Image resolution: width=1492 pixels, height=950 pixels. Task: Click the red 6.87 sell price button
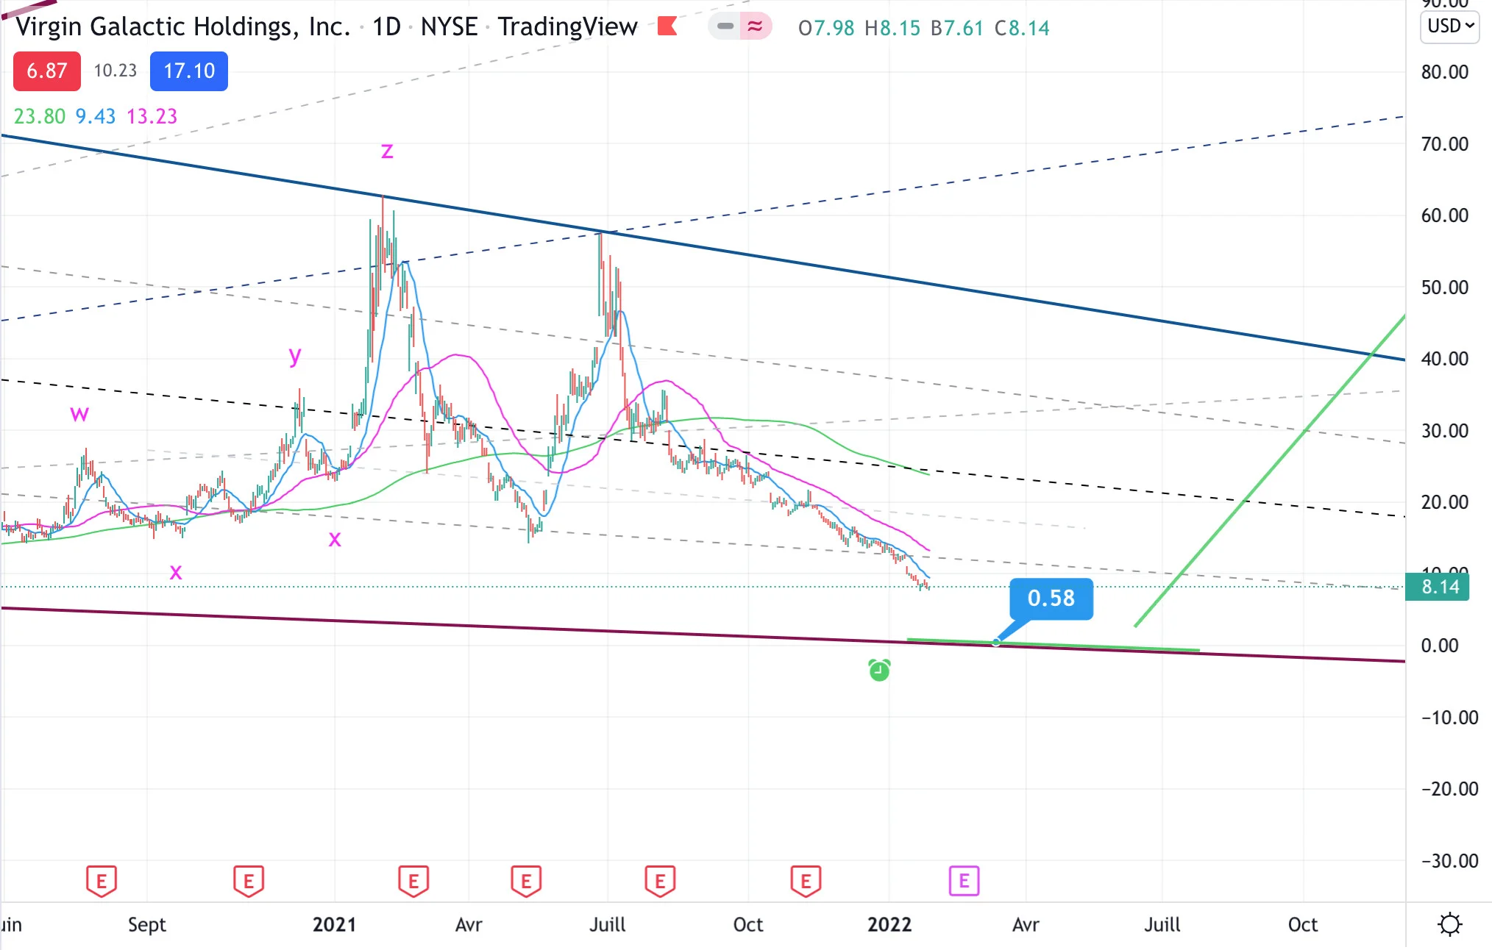point(47,71)
